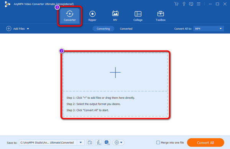Open the Converter tab
This screenshot has width=230, height=149.
coord(70,16)
